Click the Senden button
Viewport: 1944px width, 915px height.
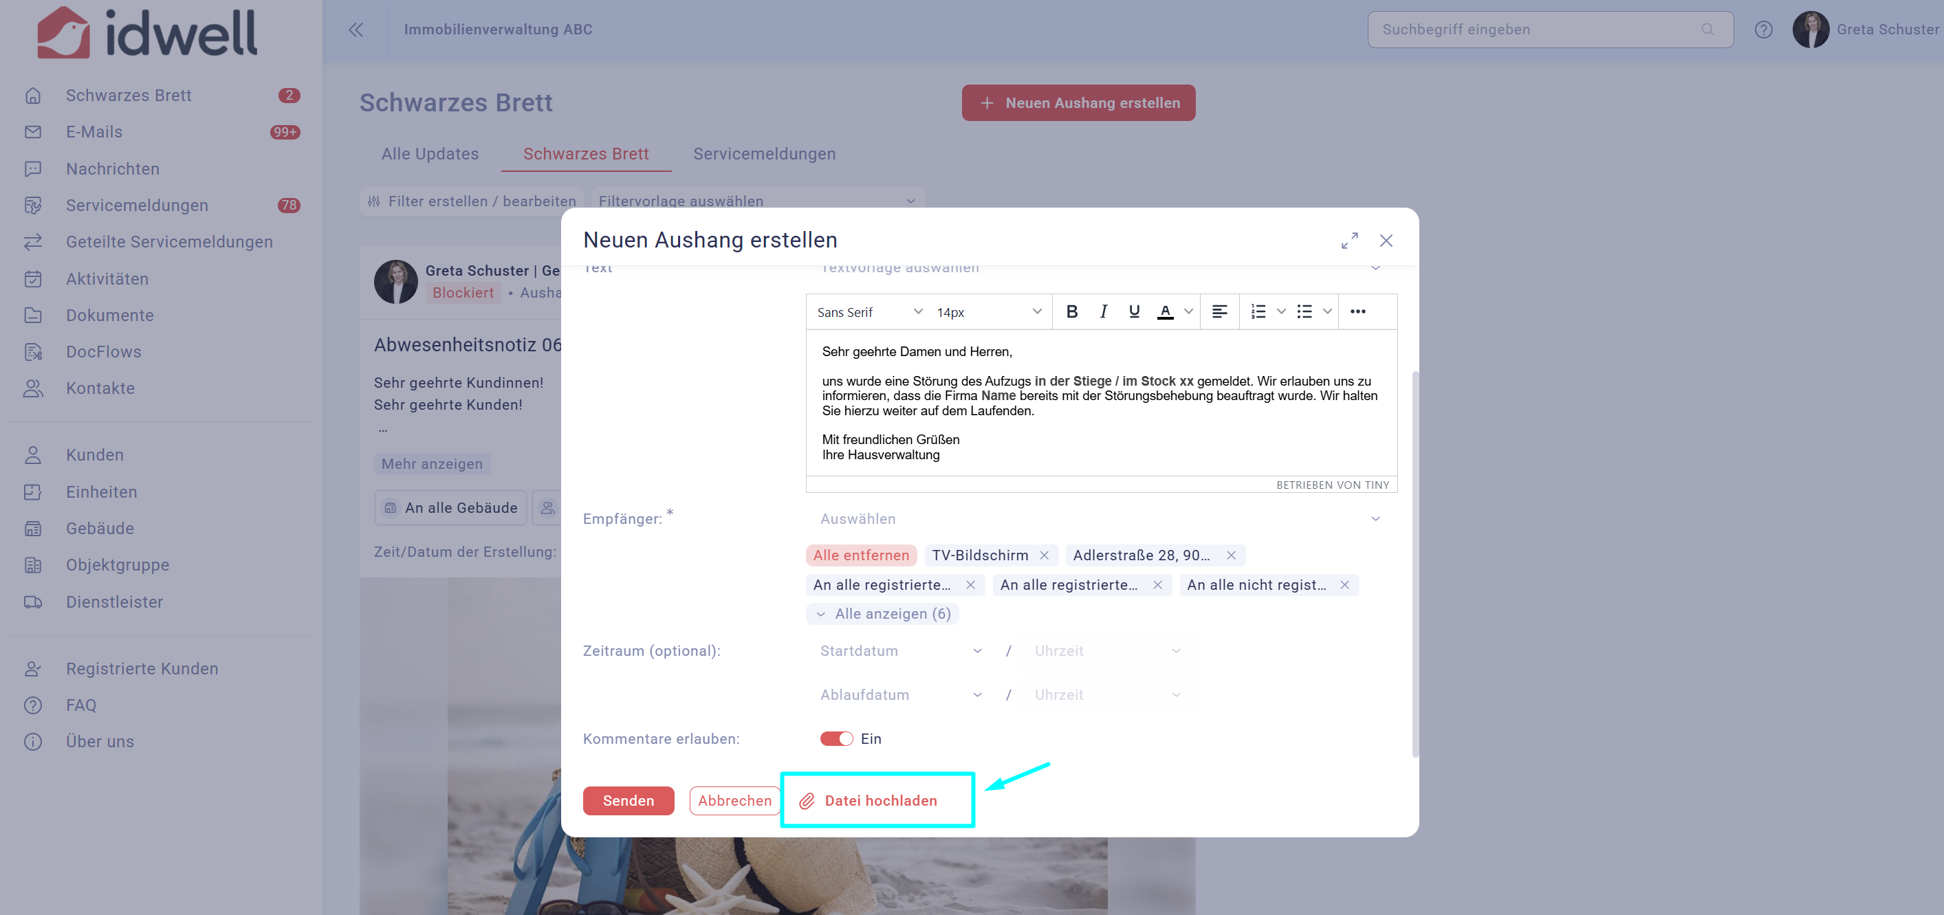pyautogui.click(x=628, y=801)
